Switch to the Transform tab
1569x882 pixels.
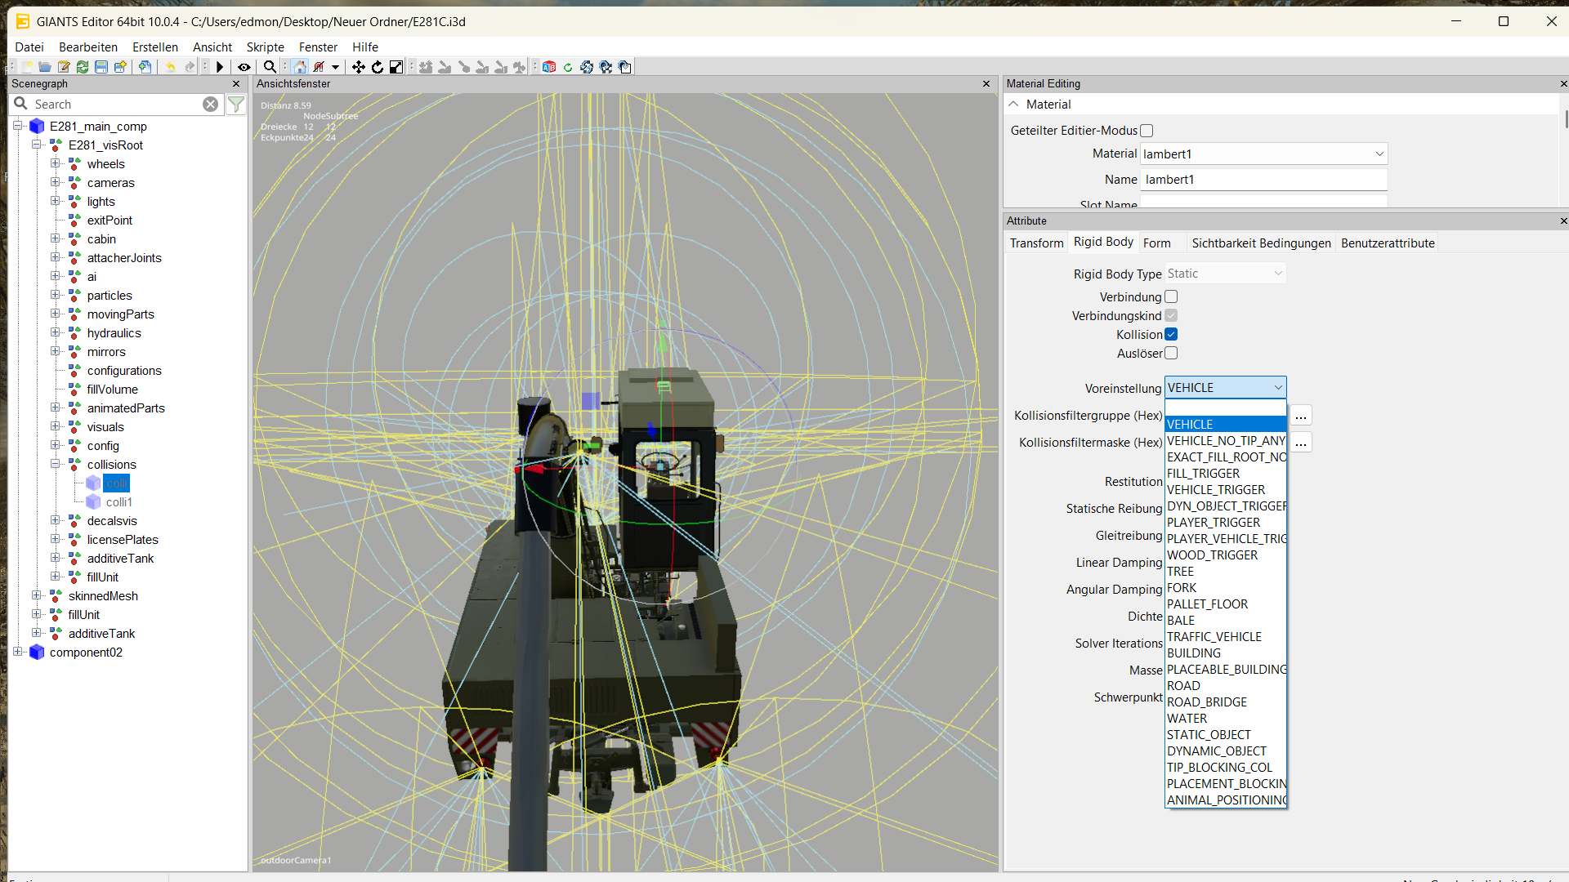1036,243
